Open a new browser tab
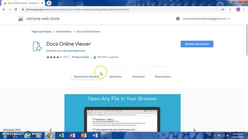The height and width of the screenshot is (139, 248). click(x=49, y=3)
